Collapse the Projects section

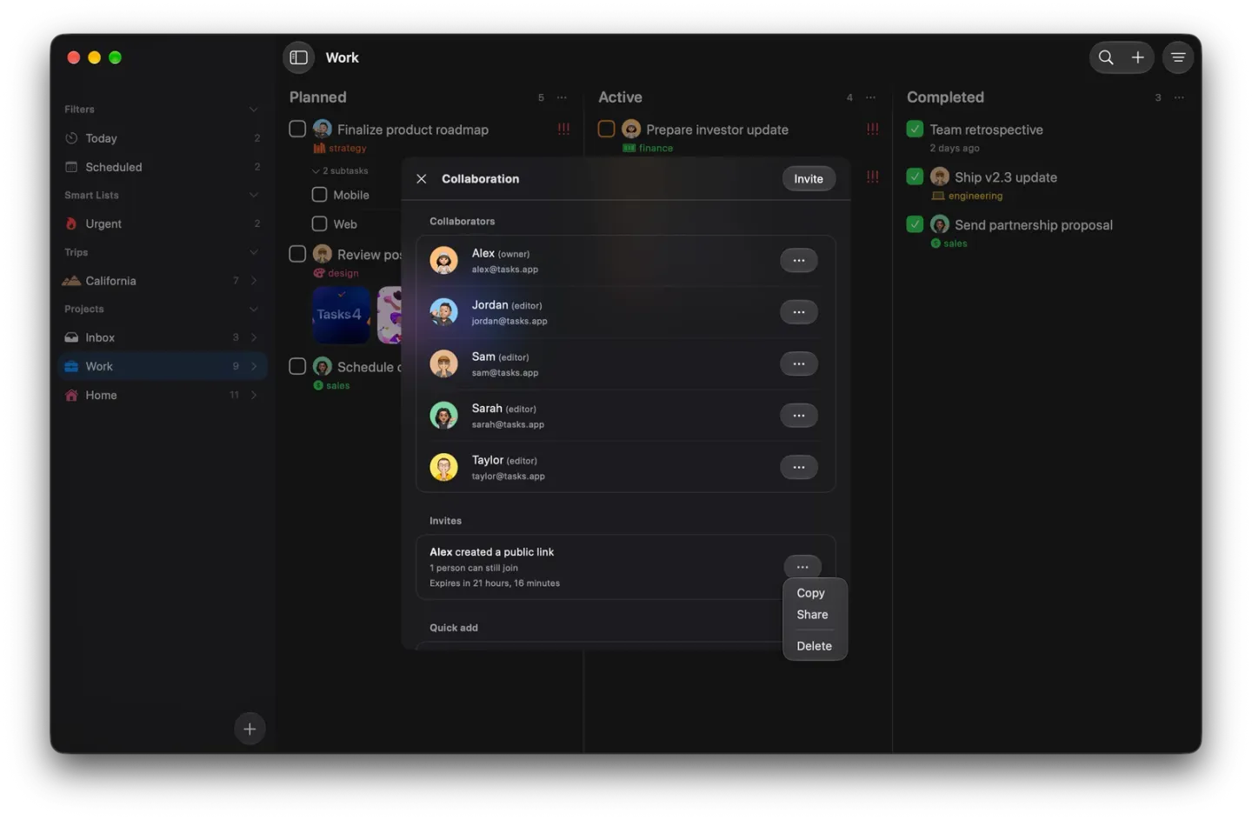pos(253,309)
